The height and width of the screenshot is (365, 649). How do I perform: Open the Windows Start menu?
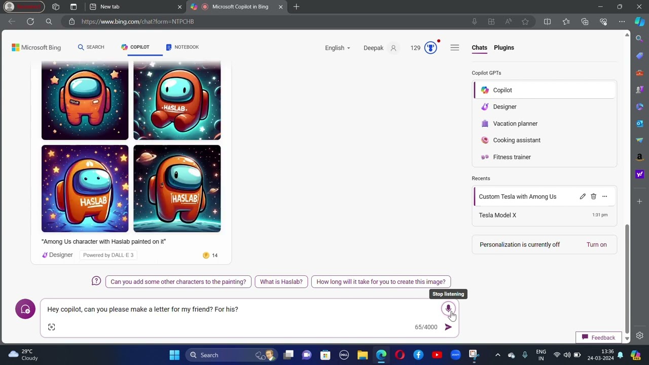tap(174, 355)
